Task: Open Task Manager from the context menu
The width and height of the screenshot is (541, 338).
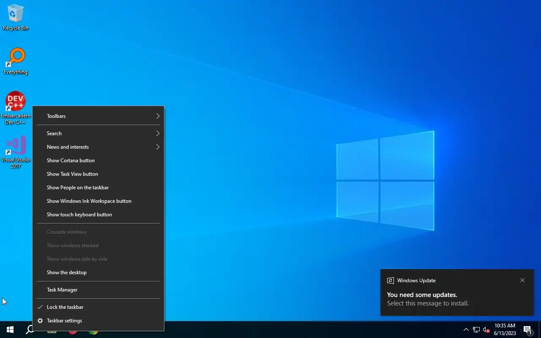Action: pos(98,290)
